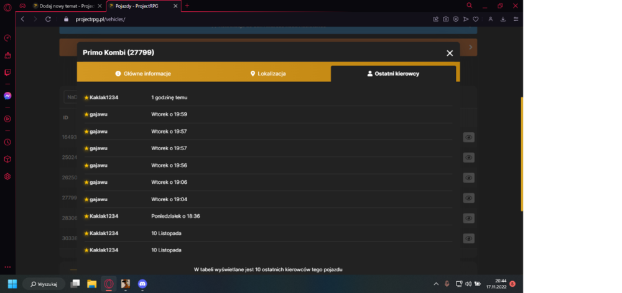
Task: Open gajawu driver at Wtorek 19:56
Action: coord(98,165)
